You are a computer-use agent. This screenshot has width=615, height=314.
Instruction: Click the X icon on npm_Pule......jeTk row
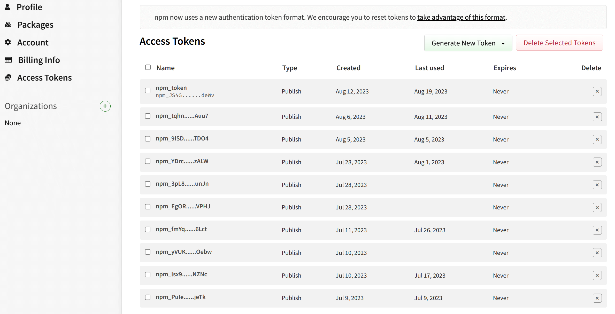(x=597, y=298)
